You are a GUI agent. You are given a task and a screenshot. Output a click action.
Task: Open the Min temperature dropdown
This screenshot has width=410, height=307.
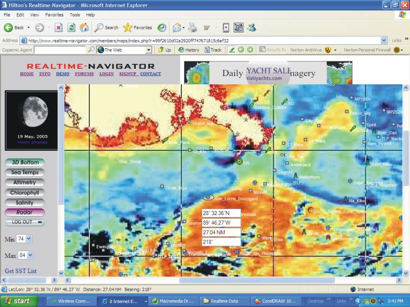click(29, 239)
